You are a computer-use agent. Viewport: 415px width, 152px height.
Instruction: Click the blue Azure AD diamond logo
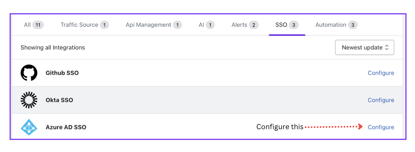click(x=29, y=127)
